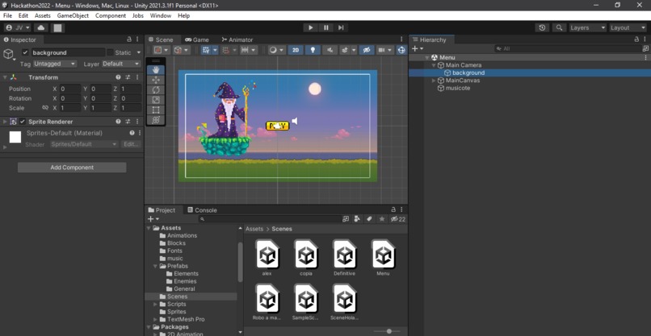Click the white material preview swatch
The height and width of the screenshot is (336, 651).
click(15, 137)
